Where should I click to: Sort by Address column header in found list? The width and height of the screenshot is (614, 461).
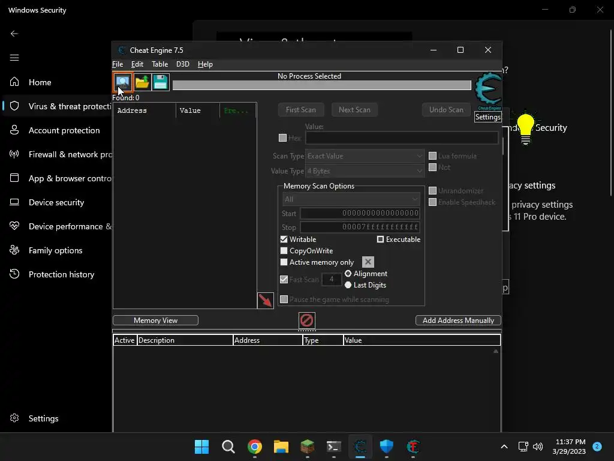pos(145,110)
